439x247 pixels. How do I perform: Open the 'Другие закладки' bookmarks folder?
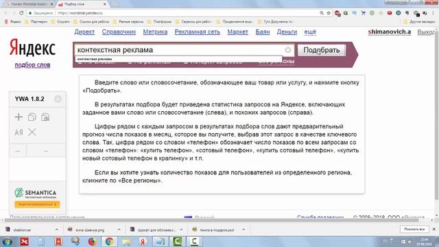tap(419, 21)
